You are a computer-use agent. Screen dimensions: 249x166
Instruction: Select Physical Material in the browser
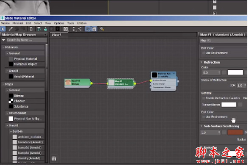point(25,59)
